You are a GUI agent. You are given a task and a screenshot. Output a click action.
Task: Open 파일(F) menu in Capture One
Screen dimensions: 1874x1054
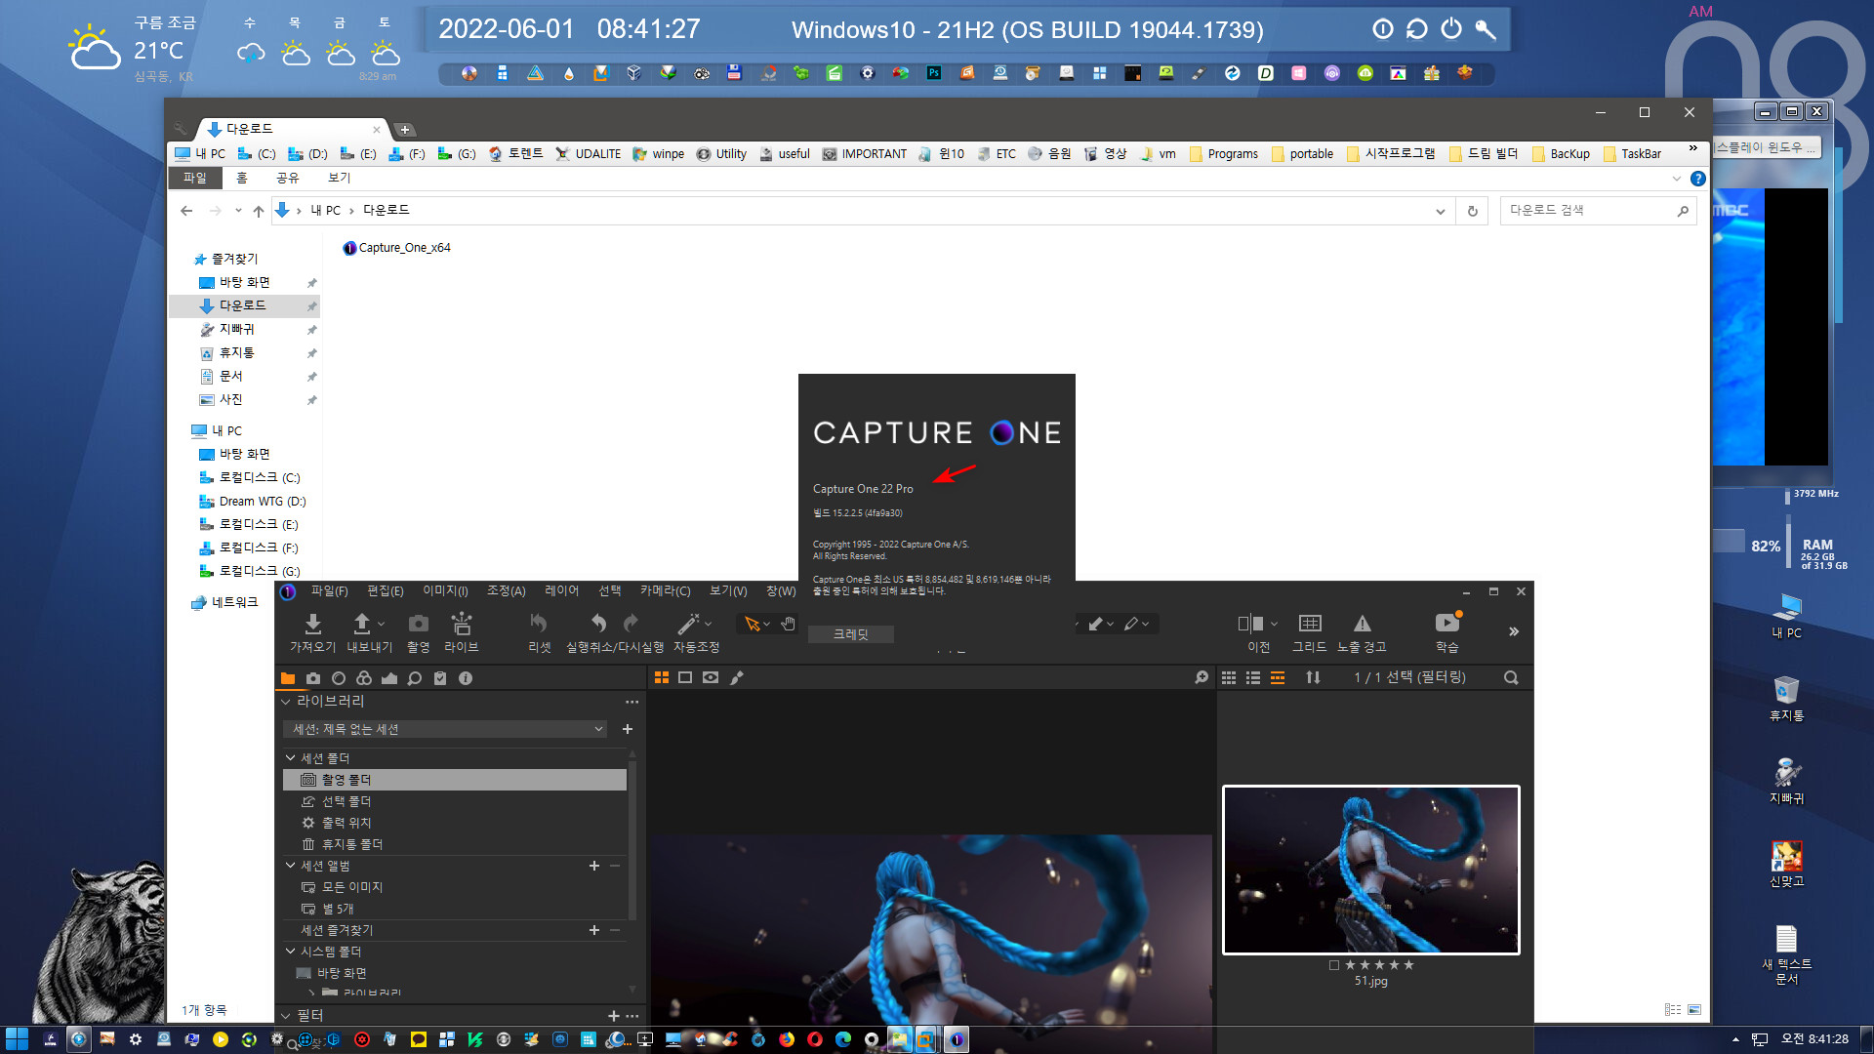click(329, 591)
